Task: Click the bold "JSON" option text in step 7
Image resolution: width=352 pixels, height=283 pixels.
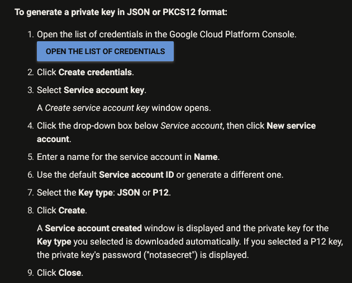Action: coord(129,192)
